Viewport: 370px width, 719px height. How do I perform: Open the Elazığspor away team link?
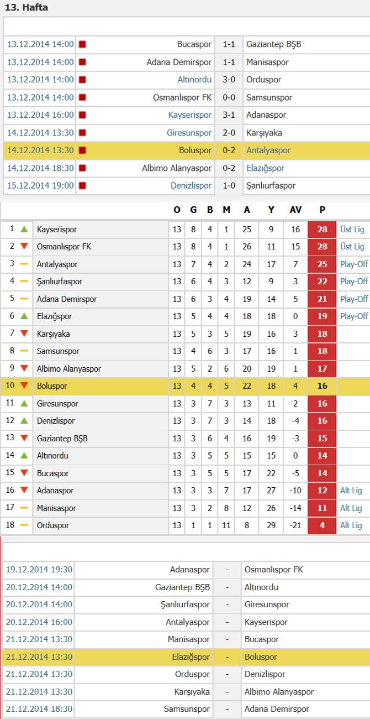tap(266, 168)
